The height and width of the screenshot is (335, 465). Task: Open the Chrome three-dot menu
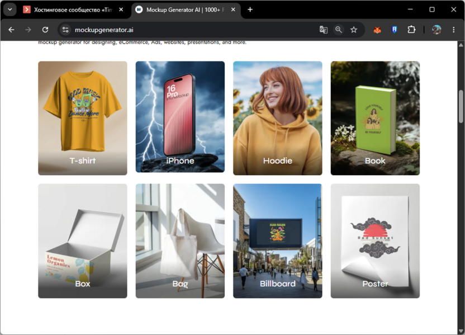click(453, 30)
